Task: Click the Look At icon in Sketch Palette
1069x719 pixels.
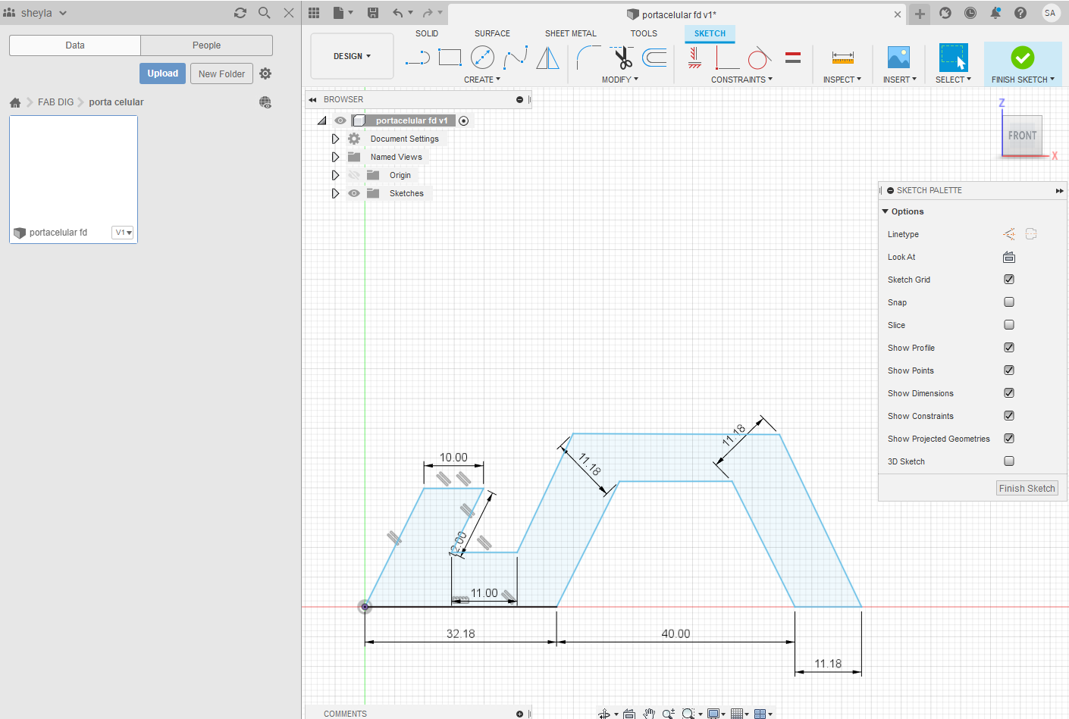Action: pyautogui.click(x=1009, y=257)
